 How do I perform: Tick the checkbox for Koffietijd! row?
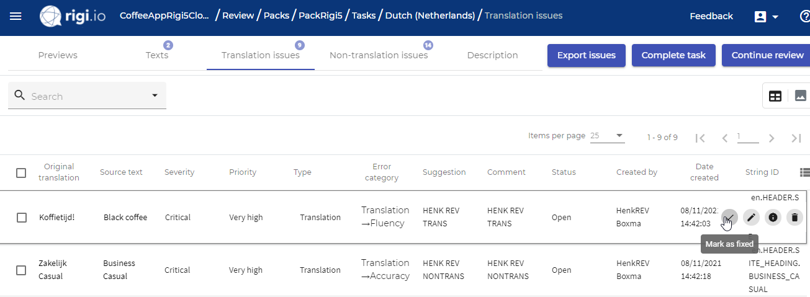tap(22, 218)
